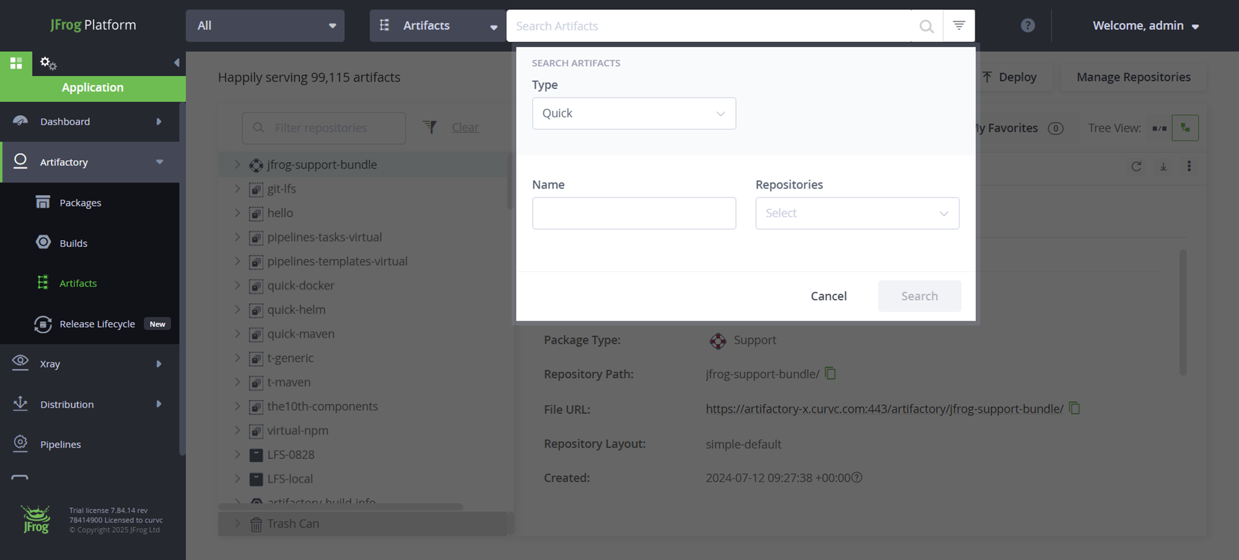The width and height of the screenshot is (1239, 560).
Task: Click the JFrog Platform logo
Action: click(x=93, y=25)
